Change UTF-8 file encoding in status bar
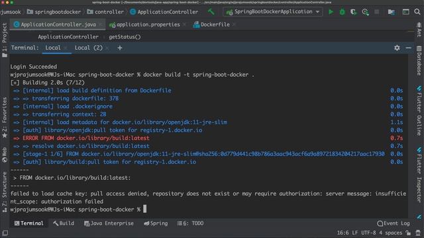424x238 pixels. pos(368,233)
